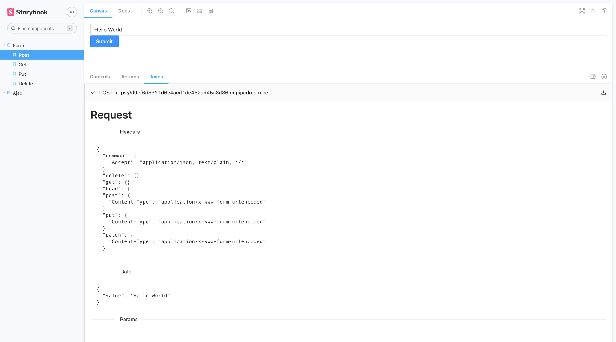616x342 pixels.
Task: Enter full screen mode
Action: (x=582, y=11)
